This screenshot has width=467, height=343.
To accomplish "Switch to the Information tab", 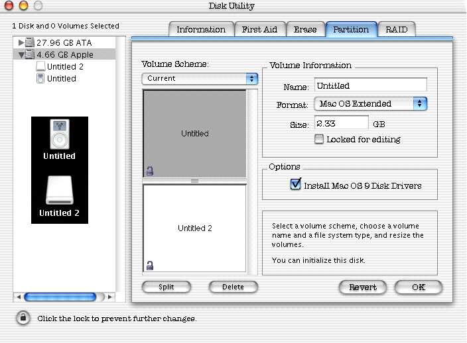I will 202,29.
